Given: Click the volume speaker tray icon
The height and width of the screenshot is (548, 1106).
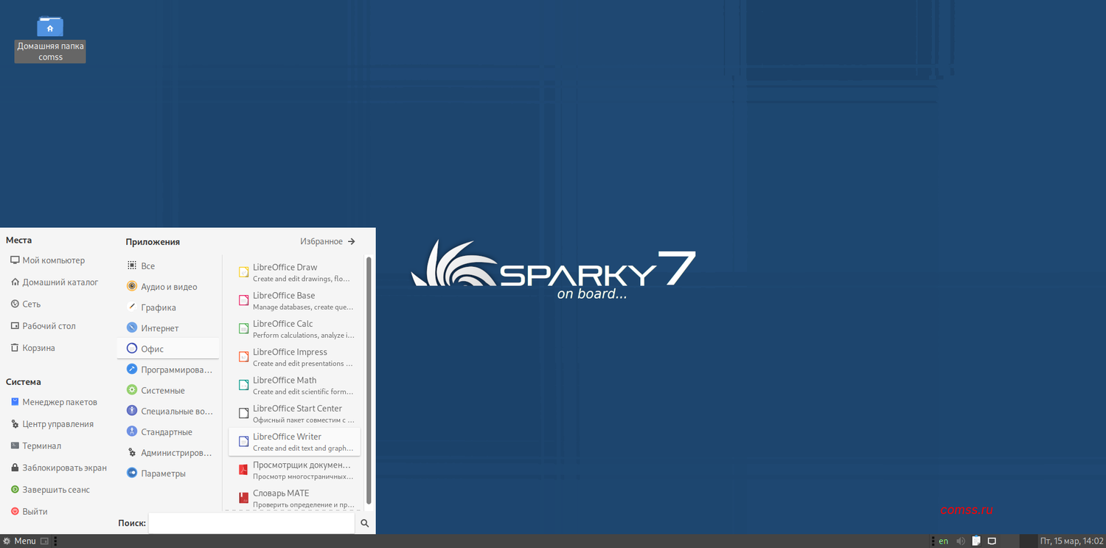Looking at the screenshot, I should pyautogui.click(x=960, y=541).
